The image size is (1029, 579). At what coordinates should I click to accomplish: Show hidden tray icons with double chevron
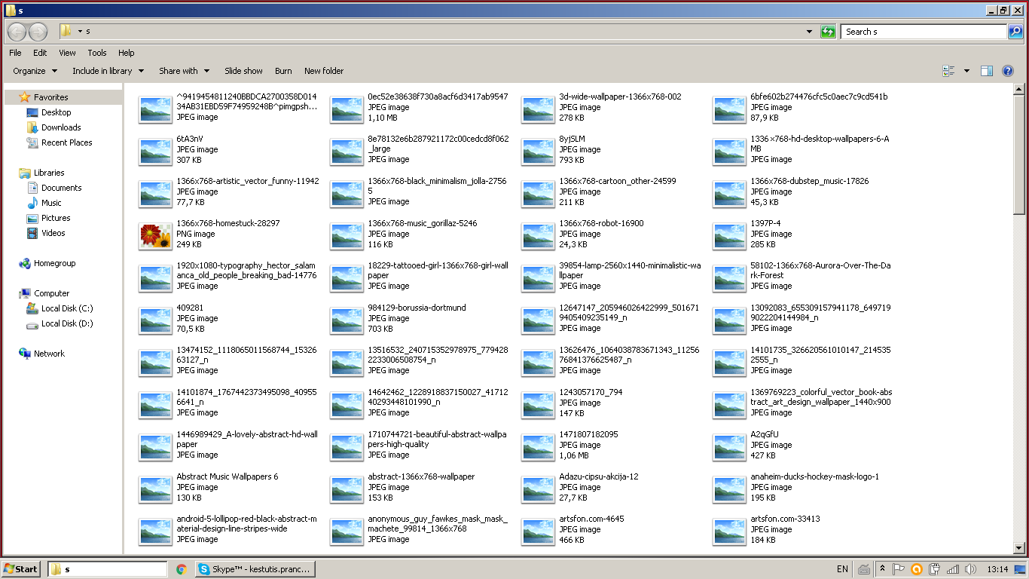pos(882,569)
